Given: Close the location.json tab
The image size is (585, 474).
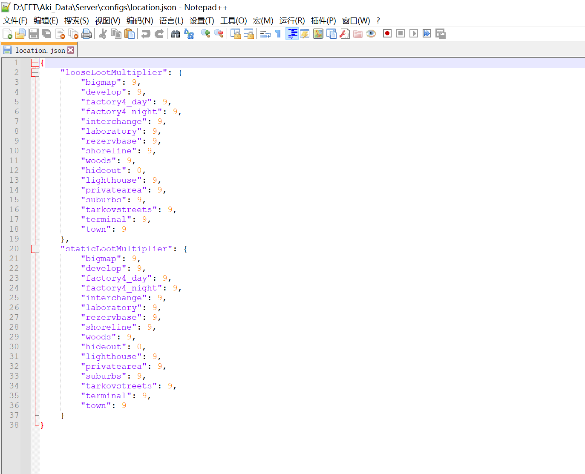Looking at the screenshot, I should click(71, 50).
